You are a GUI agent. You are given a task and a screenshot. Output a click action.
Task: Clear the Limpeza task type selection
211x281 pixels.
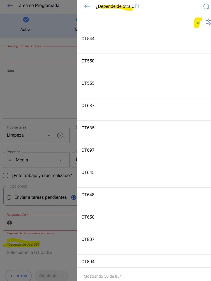[x=60, y=135]
